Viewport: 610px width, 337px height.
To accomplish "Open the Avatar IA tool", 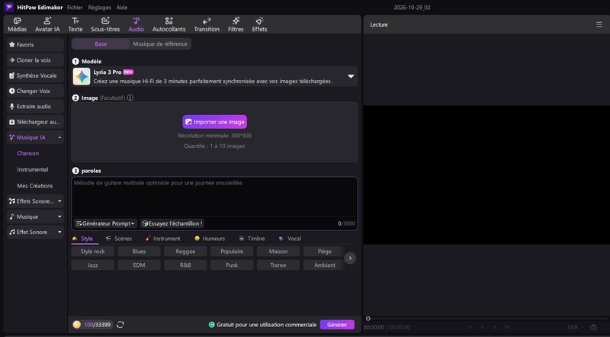I will pyautogui.click(x=47, y=24).
